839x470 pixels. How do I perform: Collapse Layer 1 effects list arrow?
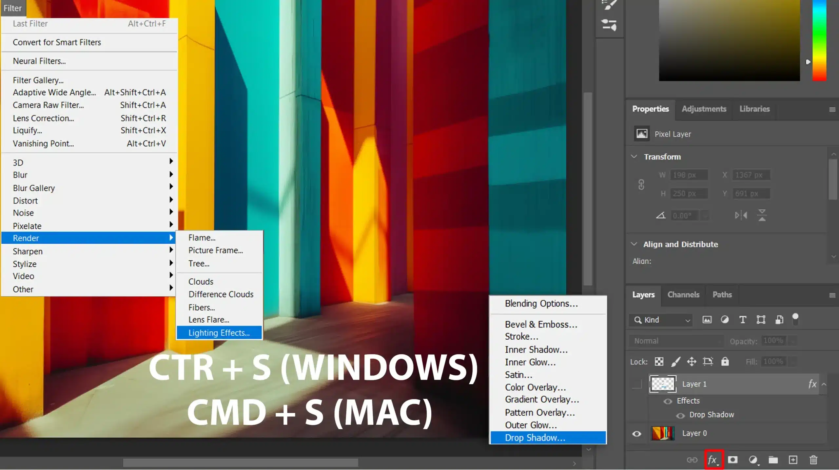[x=824, y=384]
